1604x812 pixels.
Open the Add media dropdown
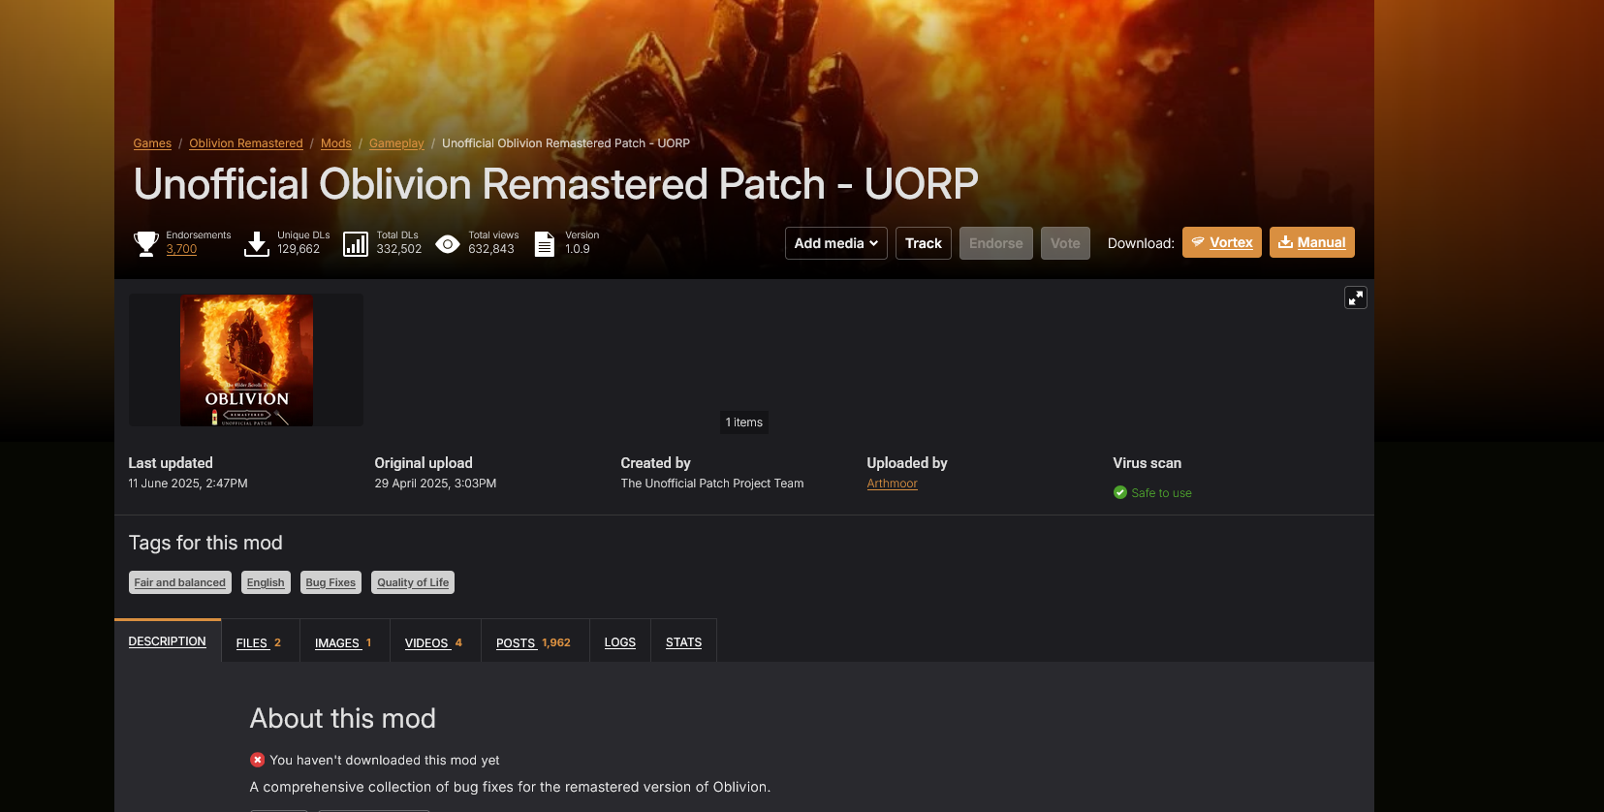836,243
